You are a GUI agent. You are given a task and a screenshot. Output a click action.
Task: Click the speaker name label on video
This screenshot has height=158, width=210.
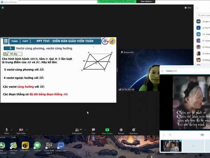coord(128,89)
